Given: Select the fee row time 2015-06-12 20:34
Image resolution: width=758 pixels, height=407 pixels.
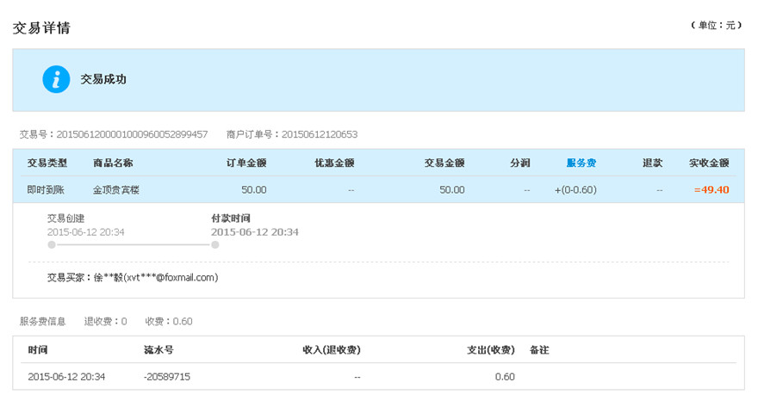Looking at the screenshot, I should (x=66, y=377).
